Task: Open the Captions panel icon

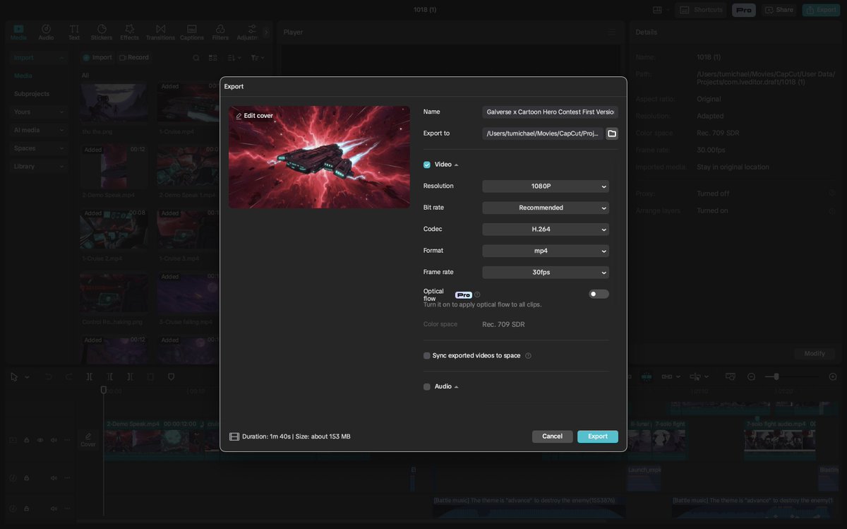Action: (192, 32)
